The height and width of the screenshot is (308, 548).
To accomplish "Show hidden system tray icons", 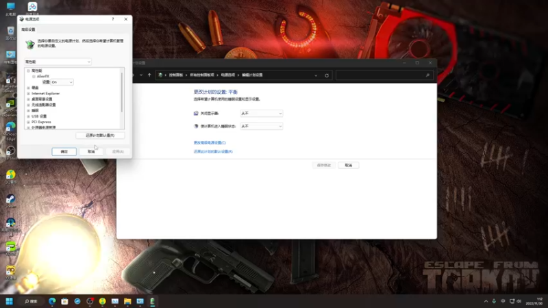I will pyautogui.click(x=486, y=301).
